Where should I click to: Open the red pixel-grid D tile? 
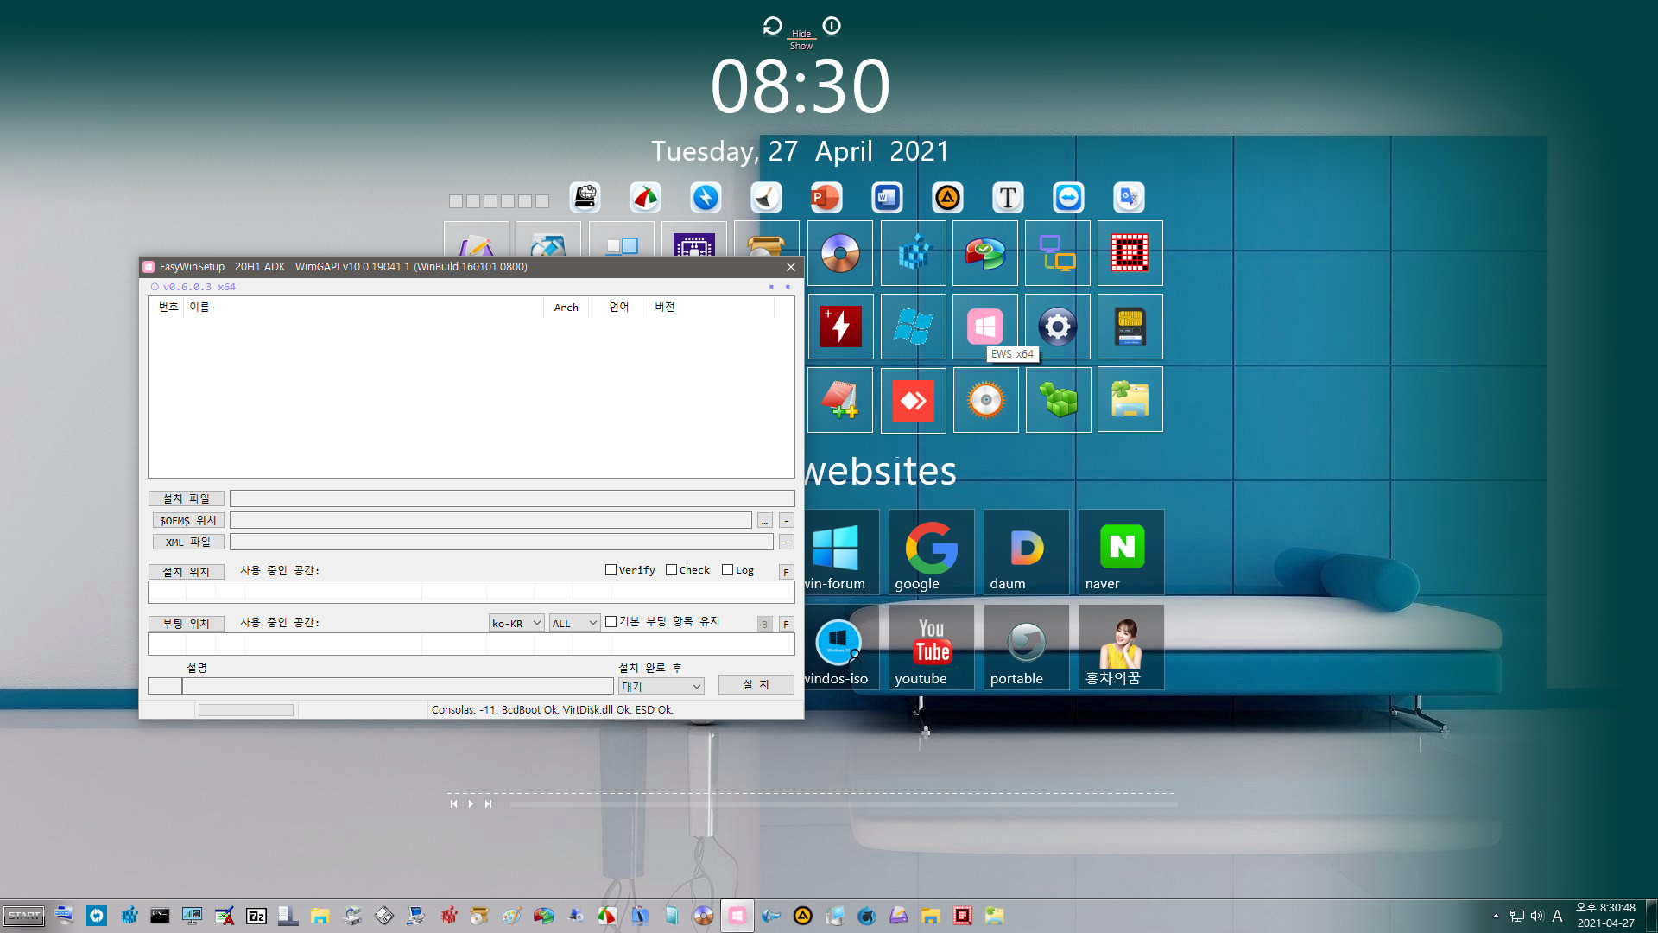point(1130,253)
